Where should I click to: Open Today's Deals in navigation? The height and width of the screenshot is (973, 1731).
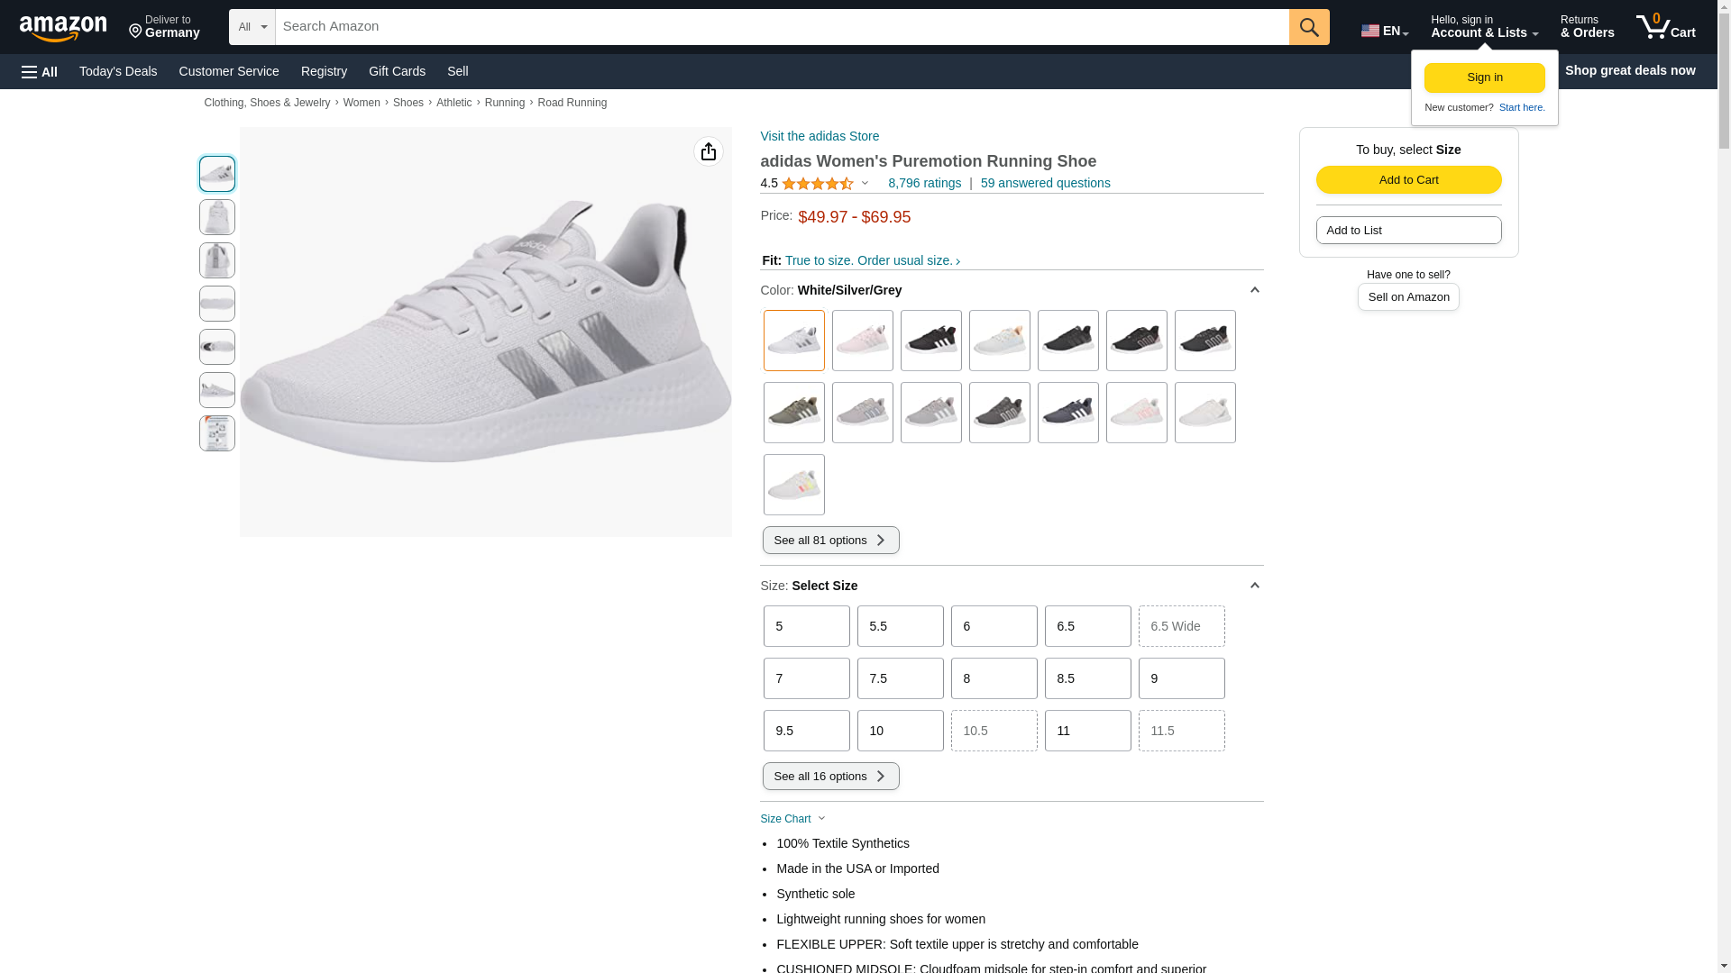118,71
